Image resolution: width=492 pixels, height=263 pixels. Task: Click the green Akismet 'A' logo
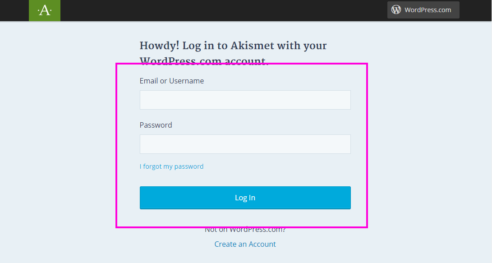(45, 10)
